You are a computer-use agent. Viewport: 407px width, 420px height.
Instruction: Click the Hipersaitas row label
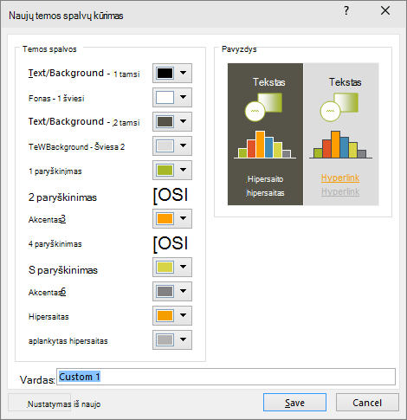48,317
